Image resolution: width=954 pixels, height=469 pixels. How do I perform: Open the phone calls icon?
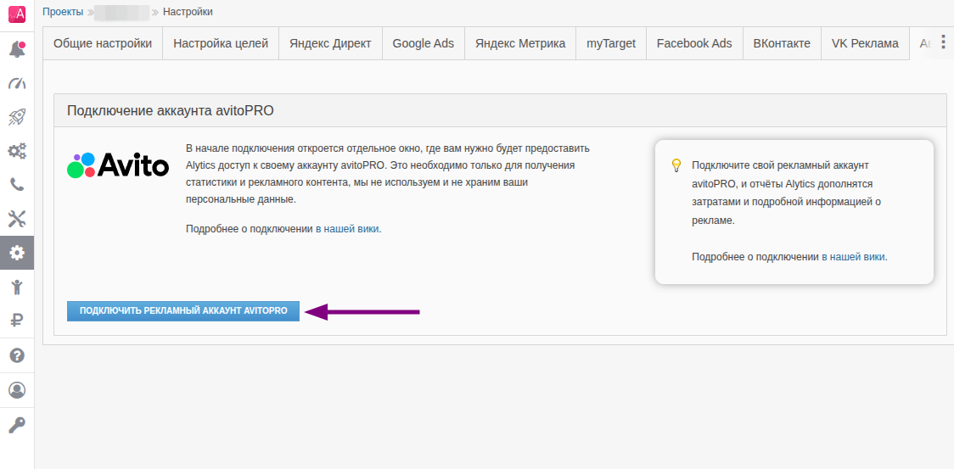pyautogui.click(x=17, y=184)
